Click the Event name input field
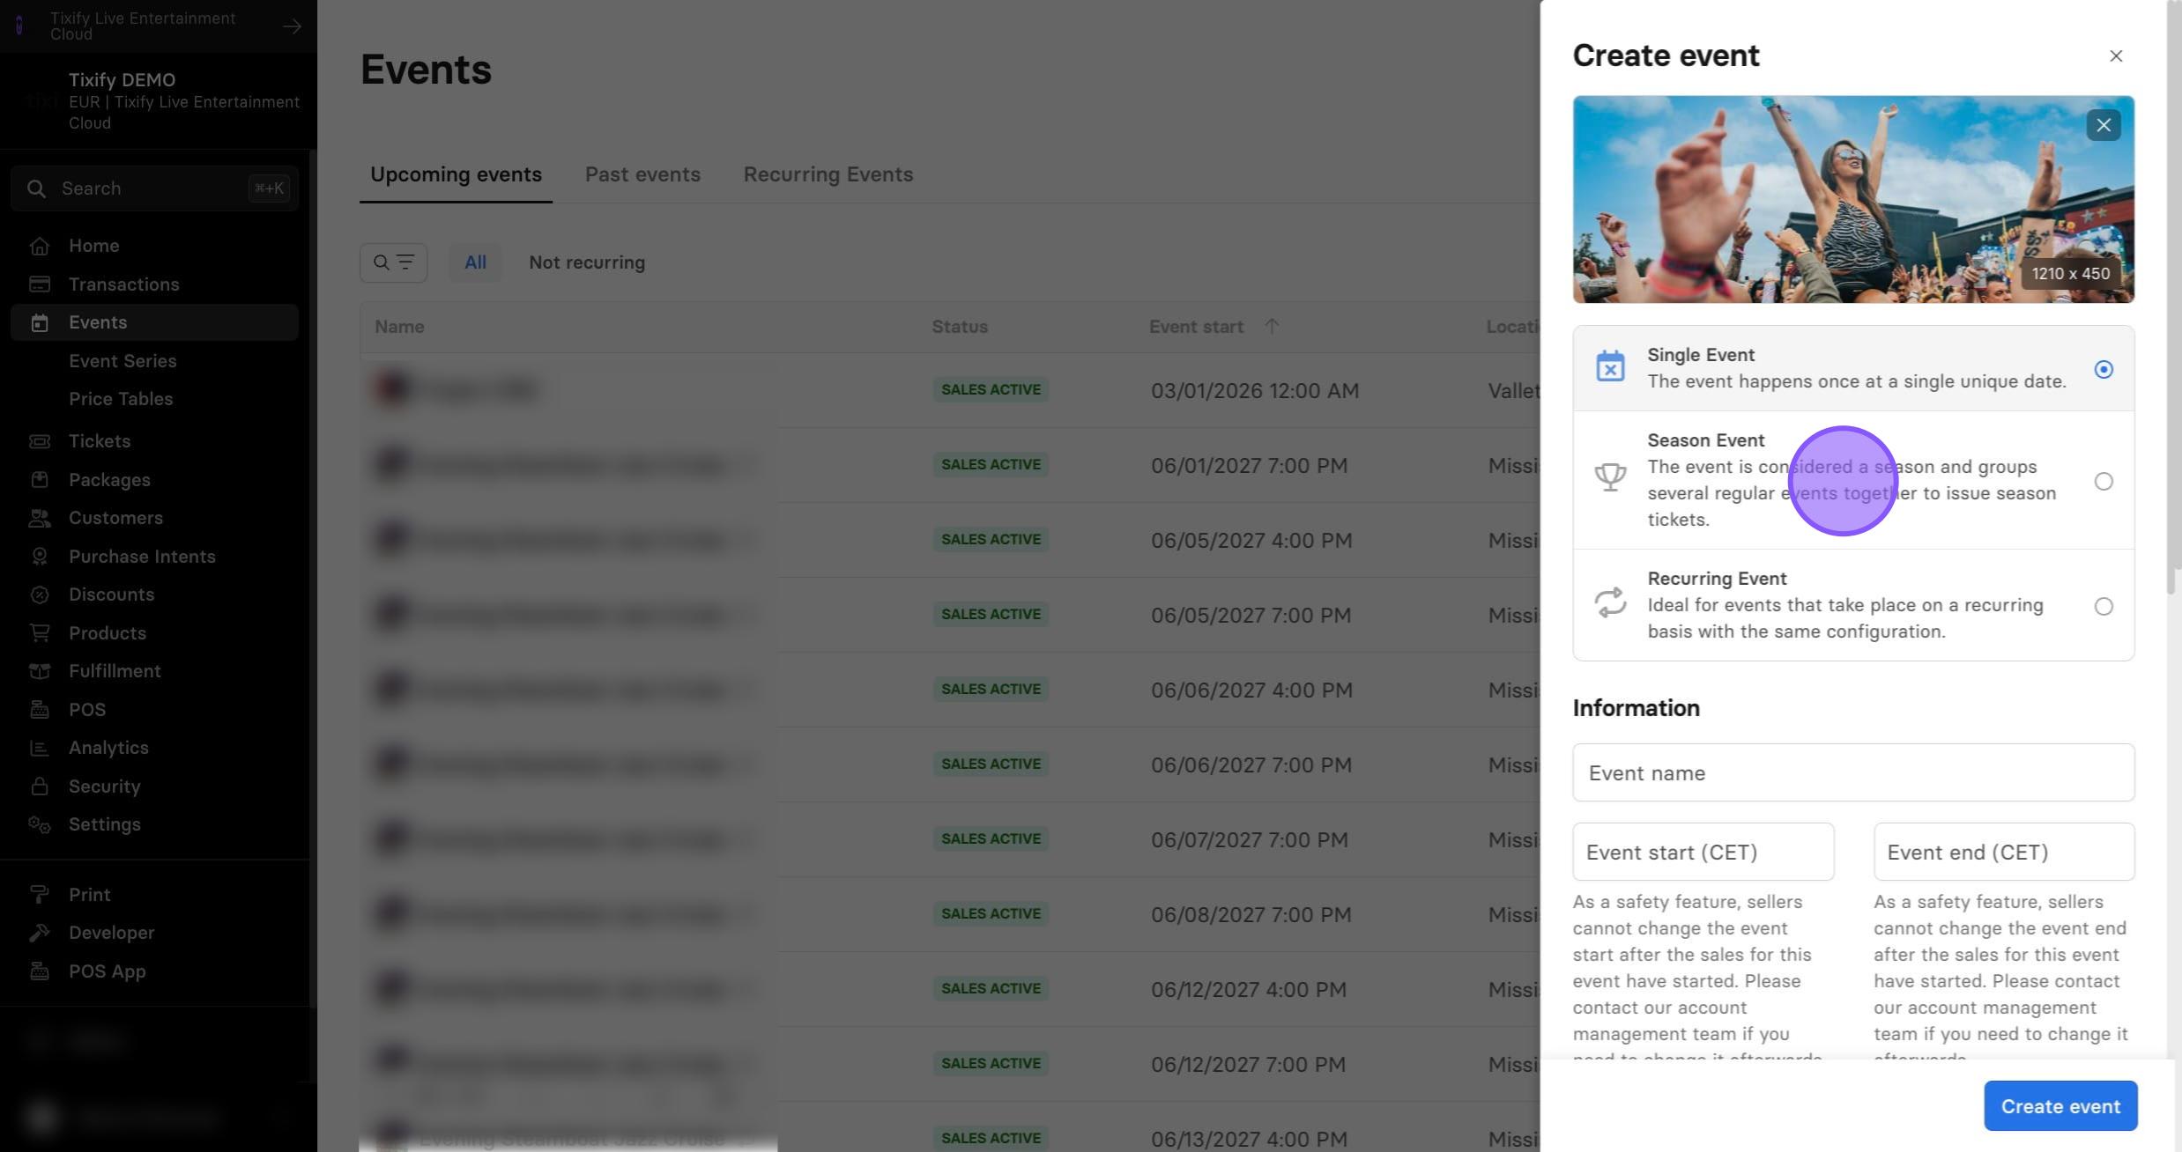 point(1852,772)
